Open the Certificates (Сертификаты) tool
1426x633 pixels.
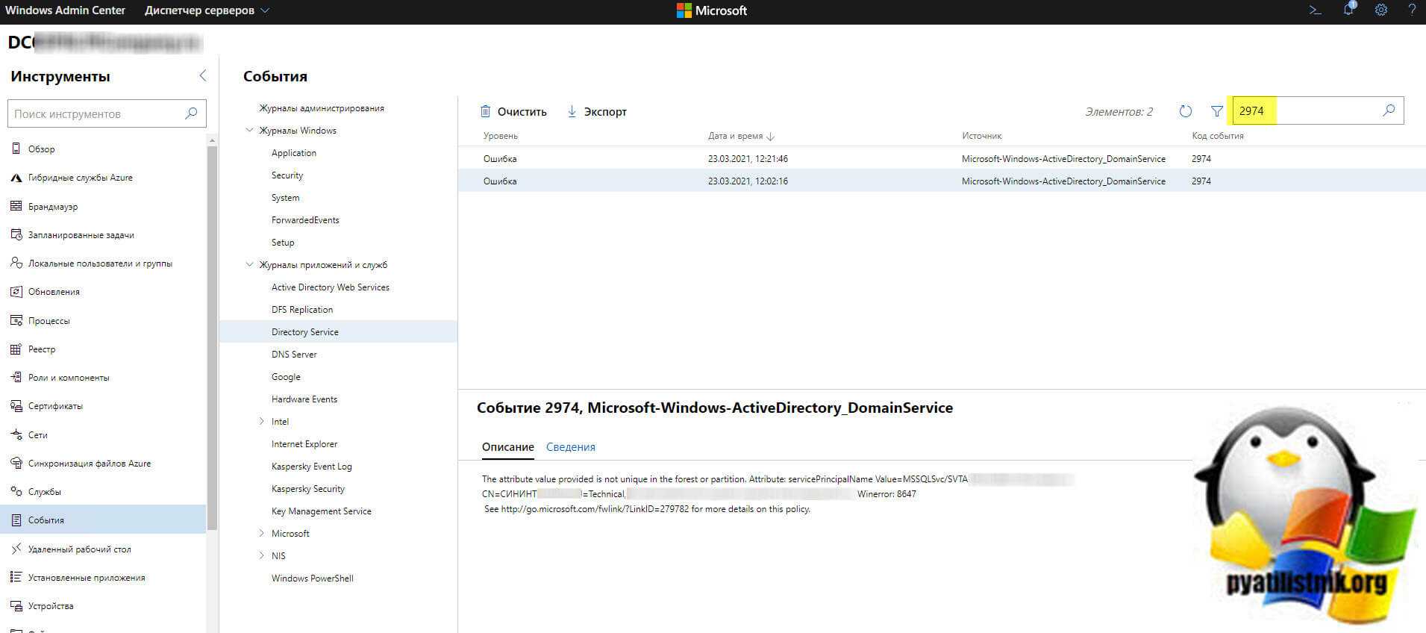[55, 406]
